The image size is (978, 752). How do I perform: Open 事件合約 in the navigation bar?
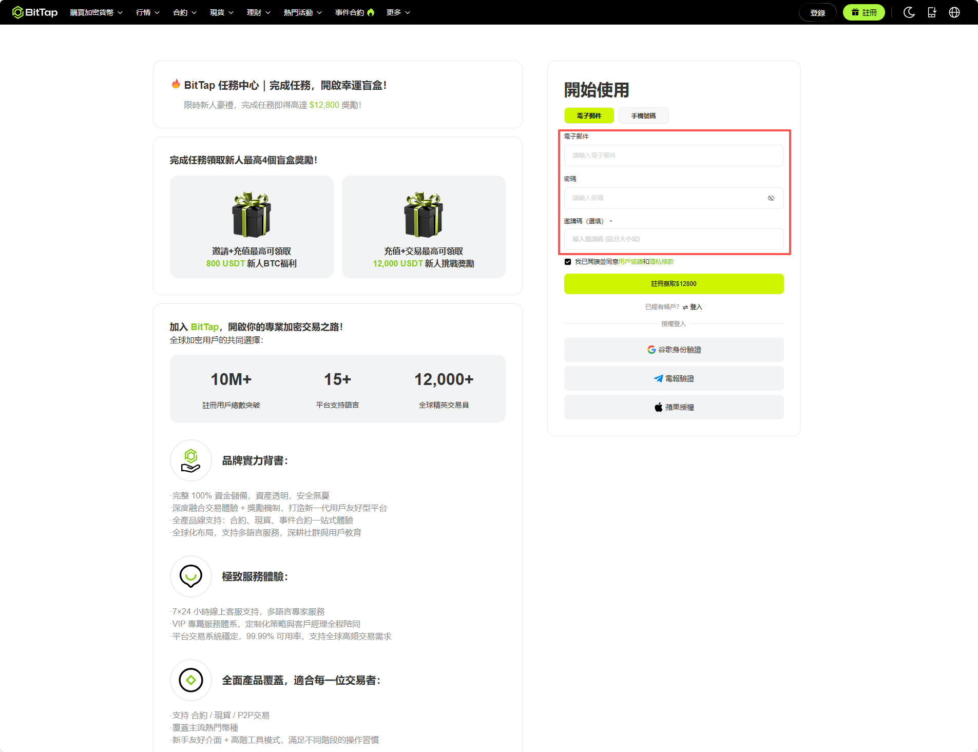point(350,12)
